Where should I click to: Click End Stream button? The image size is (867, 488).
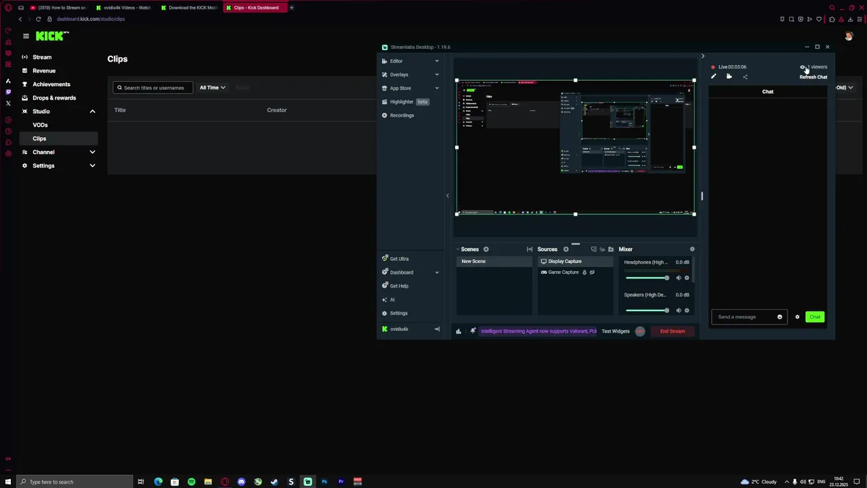tap(673, 331)
